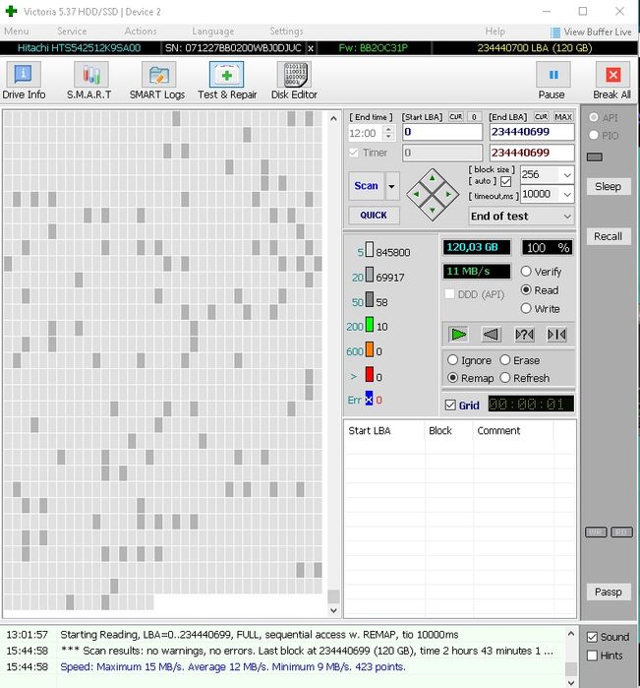640x688 pixels.
Task: Select the Ignore radio button
Action: tap(453, 360)
